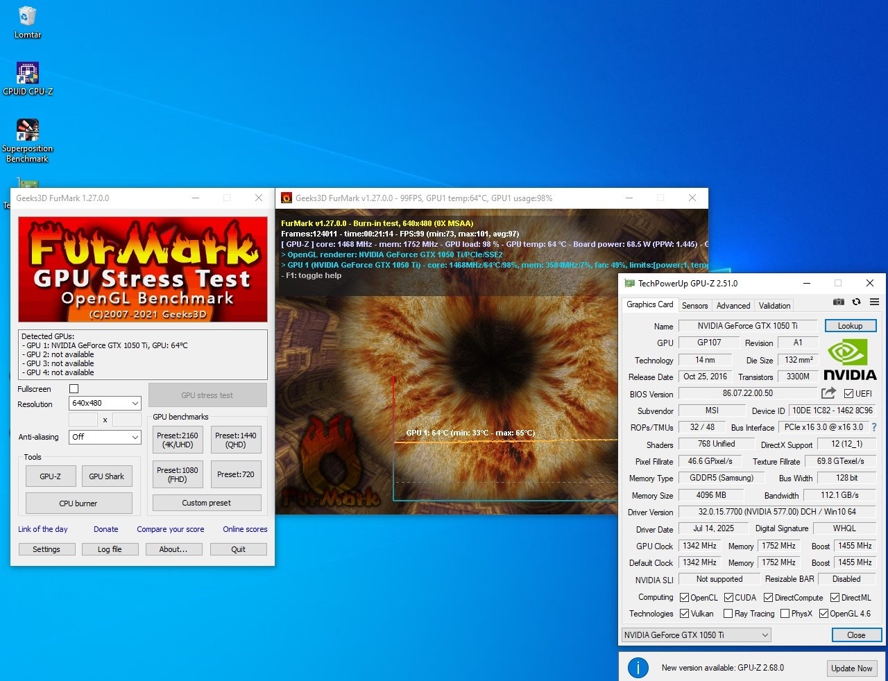Click the BIOS Version field 86.07.22.00.50
The height and width of the screenshot is (681, 888).
click(748, 393)
